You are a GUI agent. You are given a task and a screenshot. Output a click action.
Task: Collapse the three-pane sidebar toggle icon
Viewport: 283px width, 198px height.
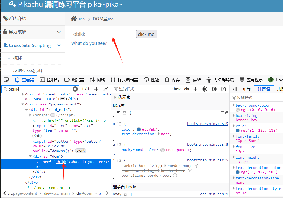point(234,89)
